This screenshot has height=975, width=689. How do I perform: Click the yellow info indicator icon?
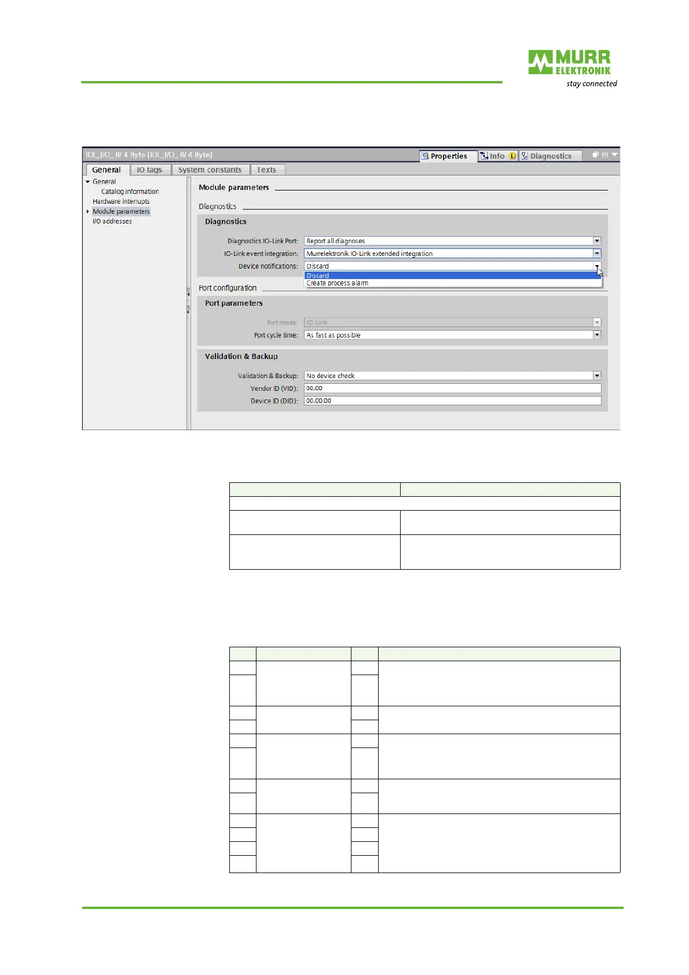[512, 156]
